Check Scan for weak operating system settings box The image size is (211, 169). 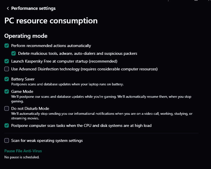pyautogui.click(x=7, y=140)
